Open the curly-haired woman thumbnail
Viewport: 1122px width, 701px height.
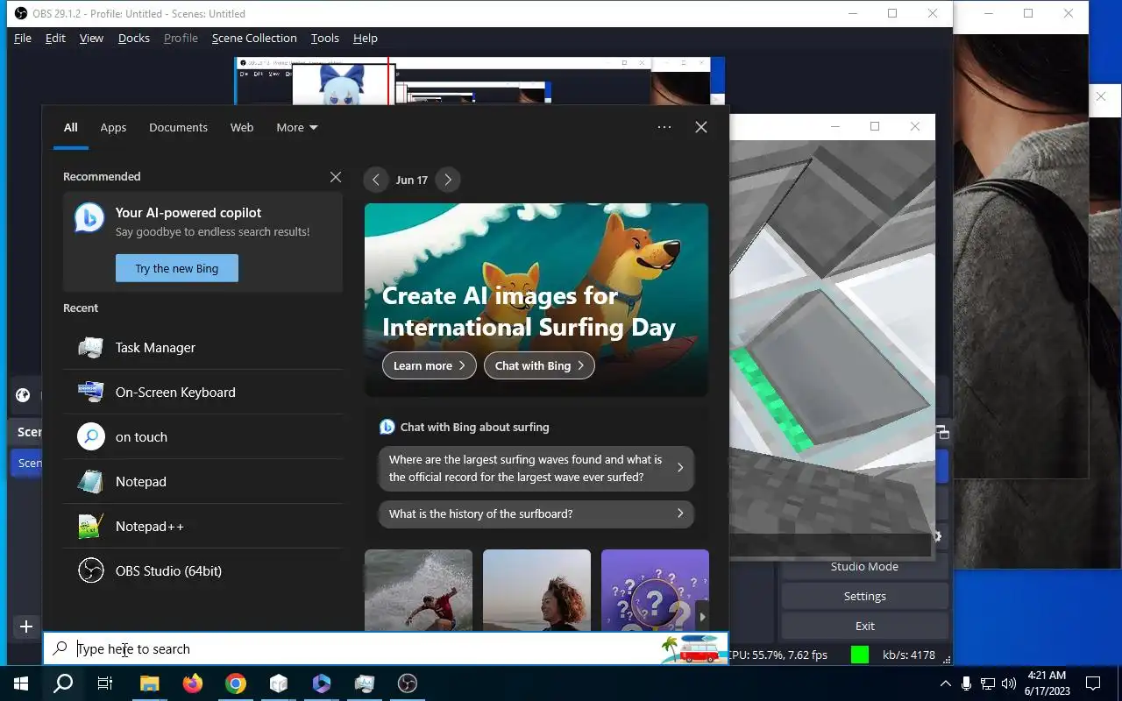pos(536,590)
